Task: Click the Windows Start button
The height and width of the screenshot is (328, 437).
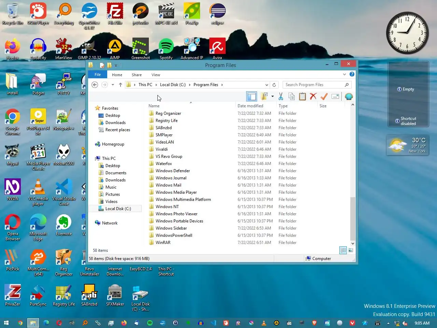Action: 6,323
